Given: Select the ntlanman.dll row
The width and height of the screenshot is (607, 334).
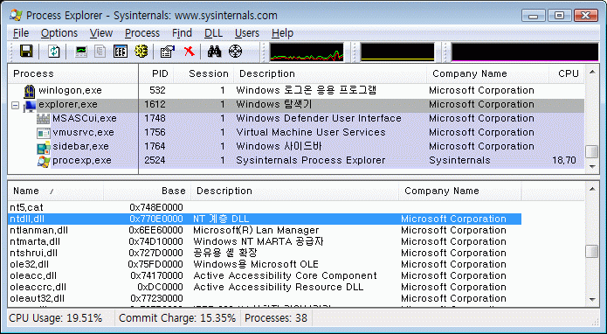Looking at the screenshot, I should click(x=265, y=231).
